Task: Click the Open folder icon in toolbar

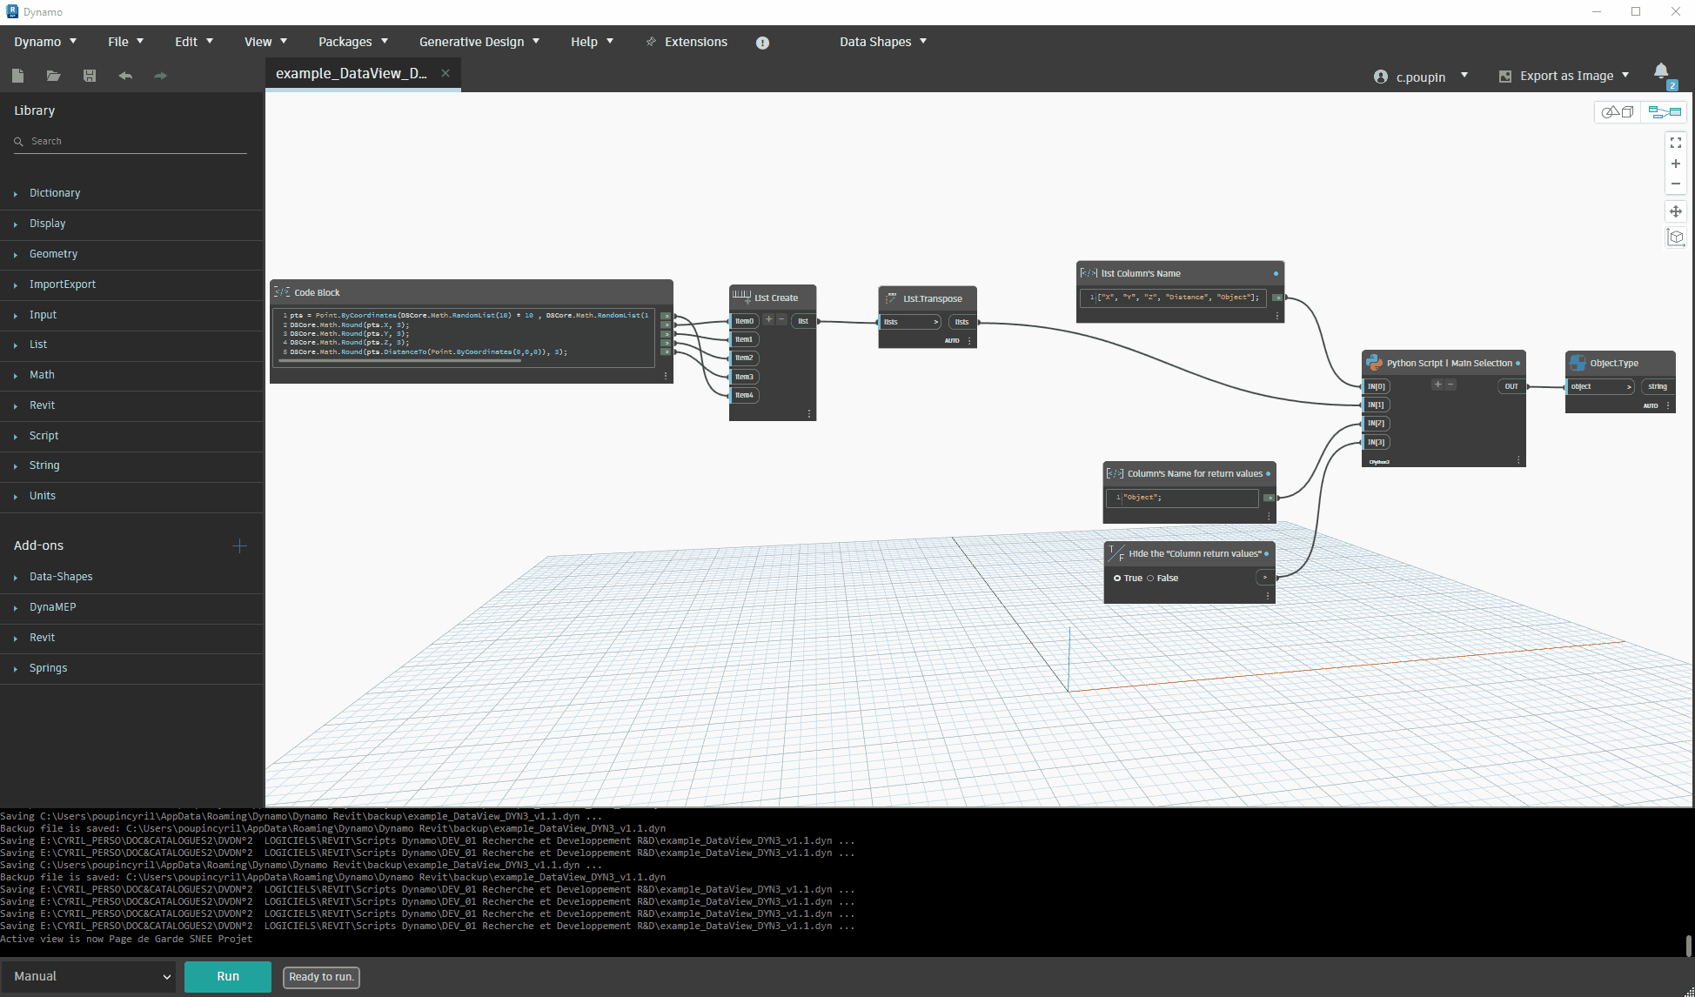Action: click(53, 76)
